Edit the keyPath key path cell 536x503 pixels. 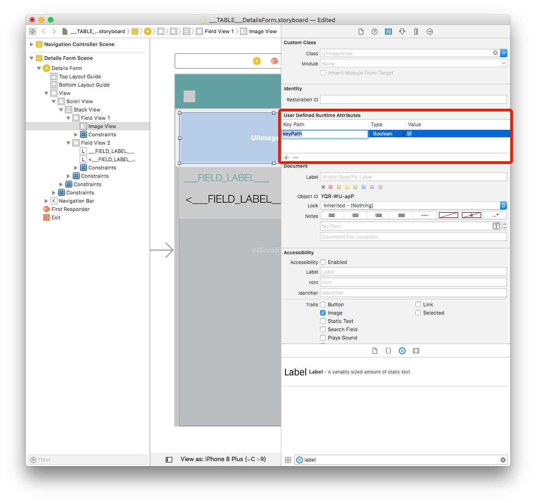click(325, 134)
